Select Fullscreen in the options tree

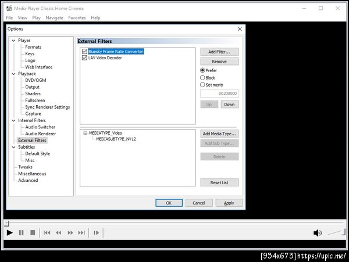[x=35, y=101]
